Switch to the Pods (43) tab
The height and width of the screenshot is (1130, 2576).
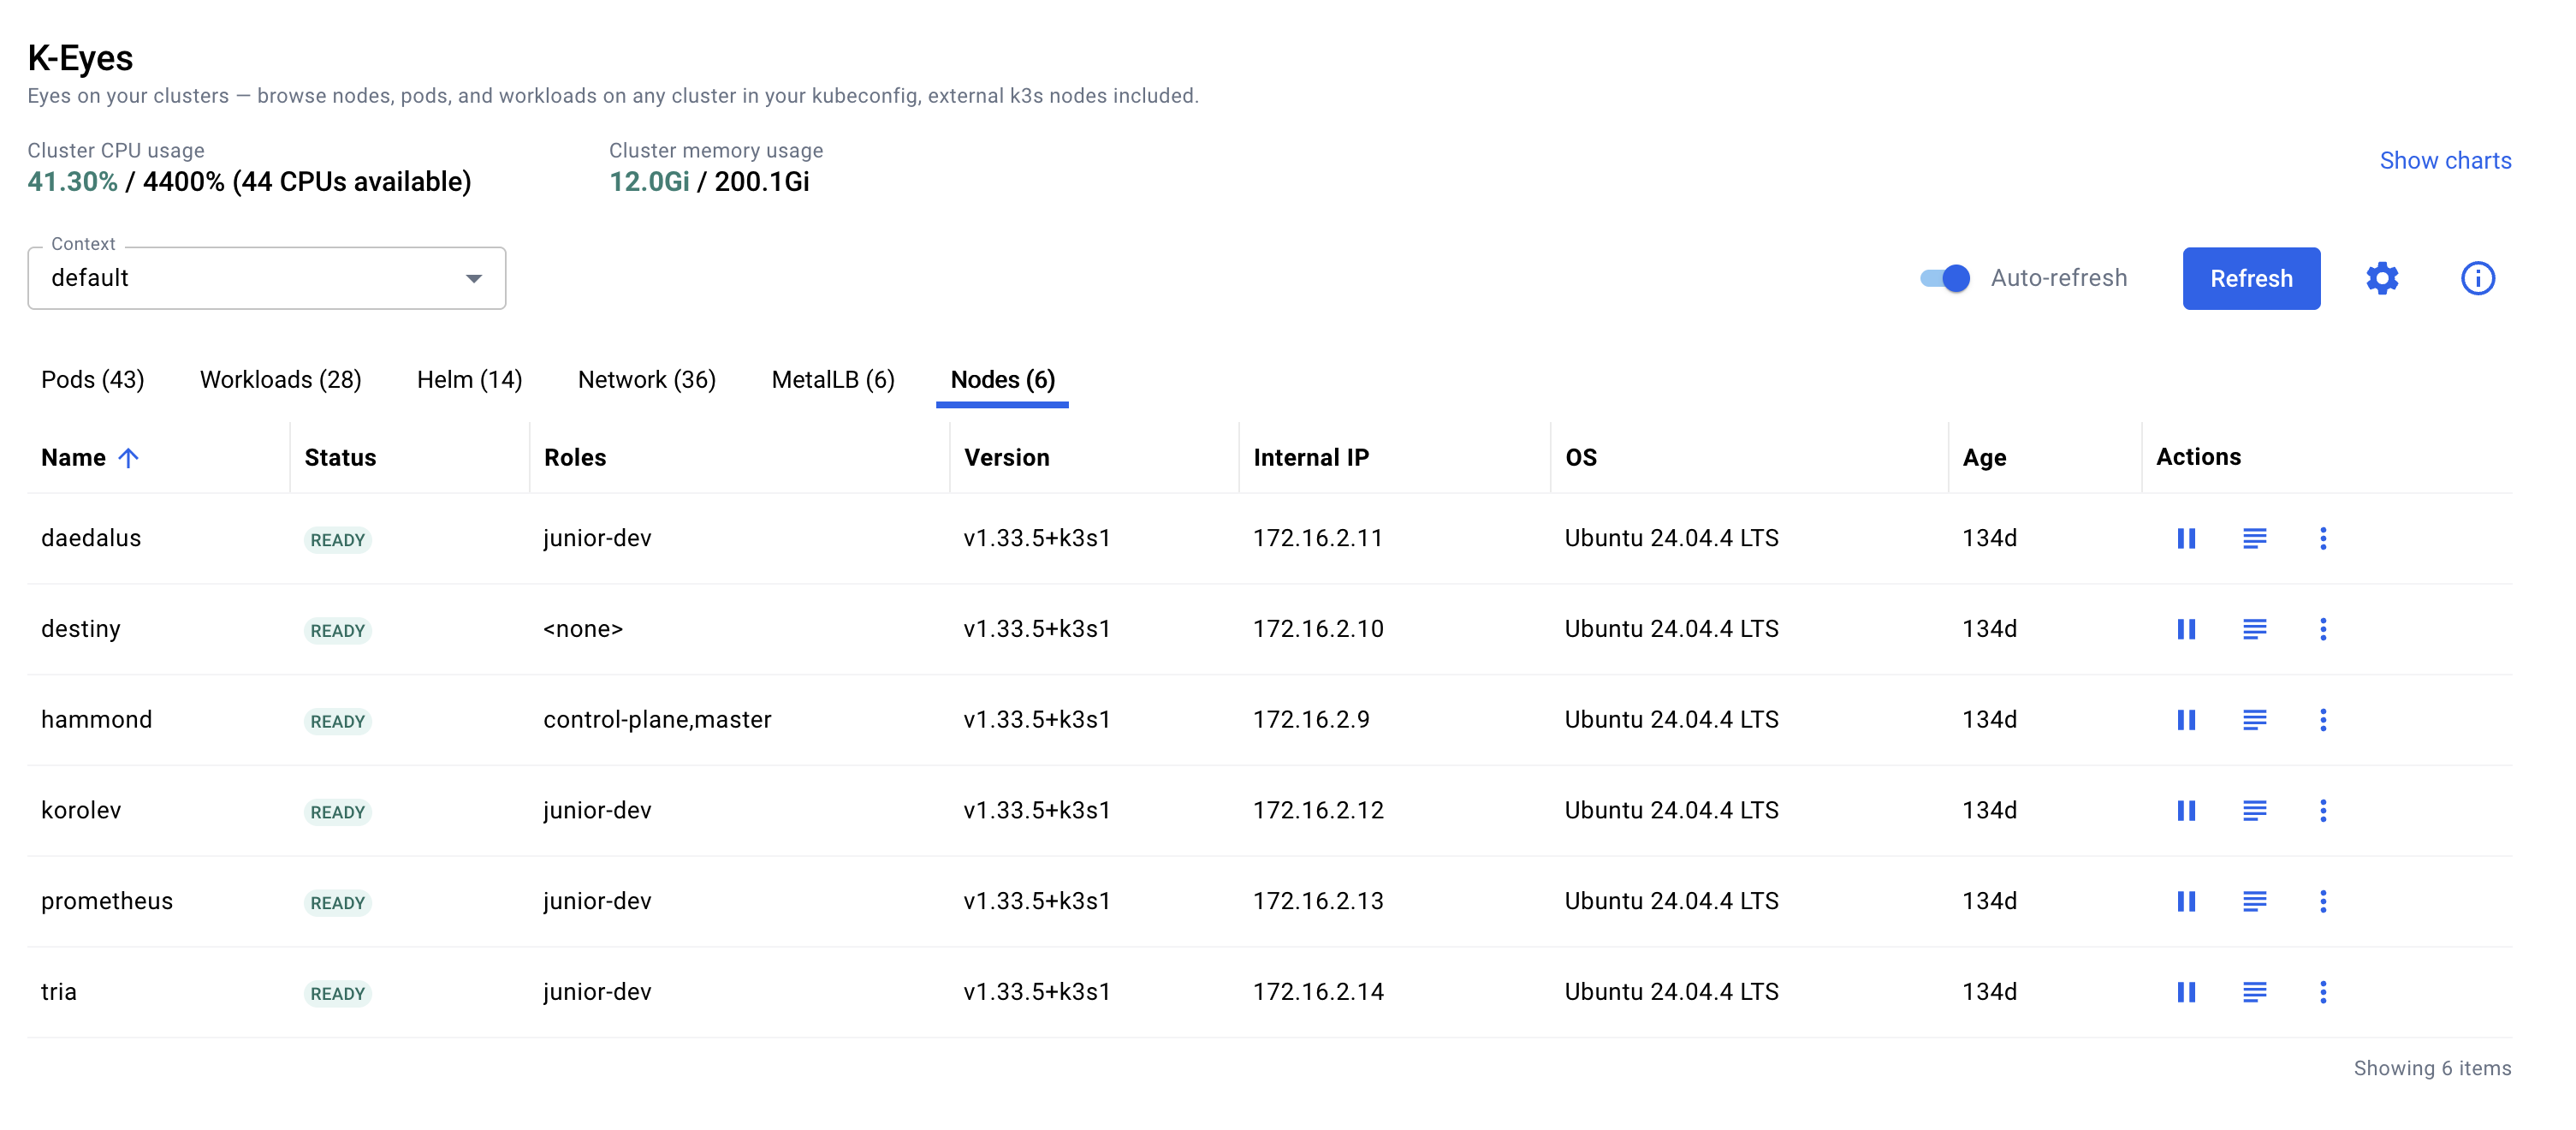[92, 380]
